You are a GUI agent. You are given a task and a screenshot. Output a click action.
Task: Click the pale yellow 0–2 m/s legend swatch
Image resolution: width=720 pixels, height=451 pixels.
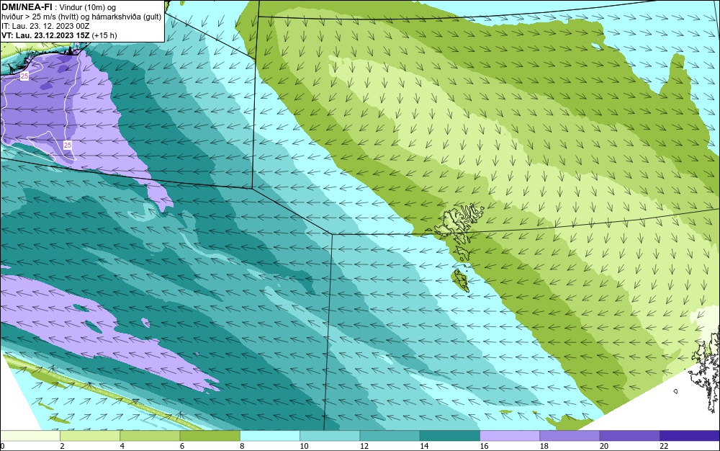click(30, 436)
